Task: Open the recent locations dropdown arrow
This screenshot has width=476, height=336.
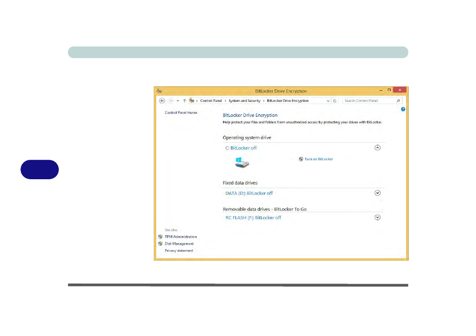Action: [178, 101]
